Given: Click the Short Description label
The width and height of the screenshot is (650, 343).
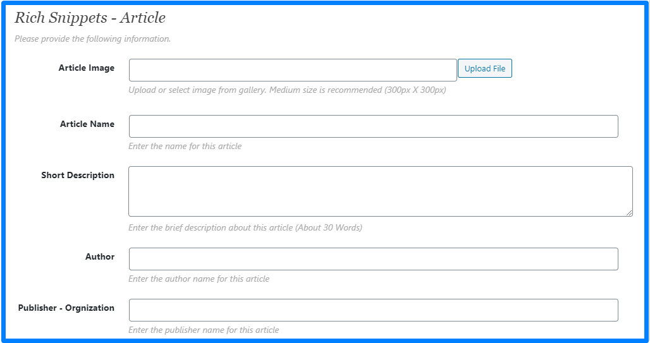Looking at the screenshot, I should click(78, 175).
